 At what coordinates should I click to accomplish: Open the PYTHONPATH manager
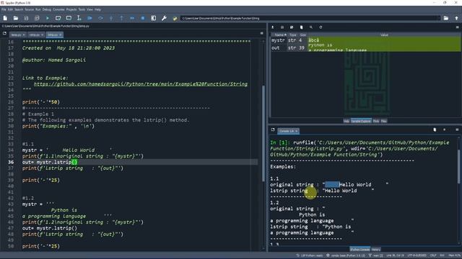[175, 18]
